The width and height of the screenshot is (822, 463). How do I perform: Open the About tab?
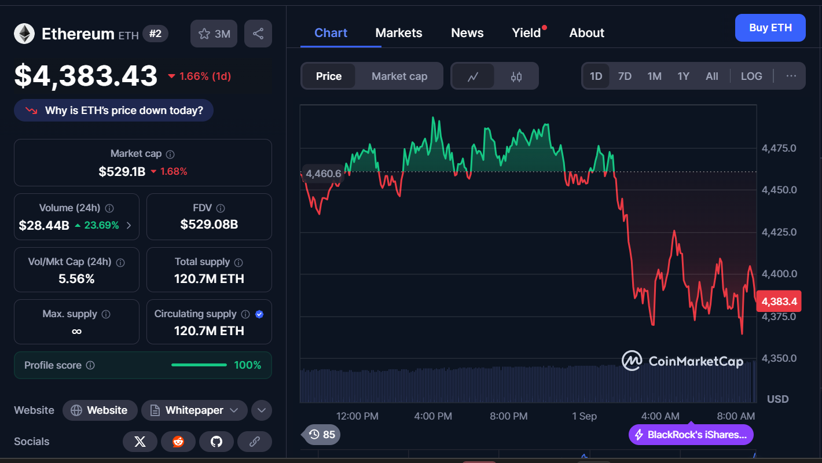pyautogui.click(x=587, y=33)
